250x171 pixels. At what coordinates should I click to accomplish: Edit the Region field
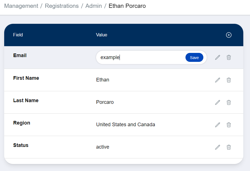(218, 125)
